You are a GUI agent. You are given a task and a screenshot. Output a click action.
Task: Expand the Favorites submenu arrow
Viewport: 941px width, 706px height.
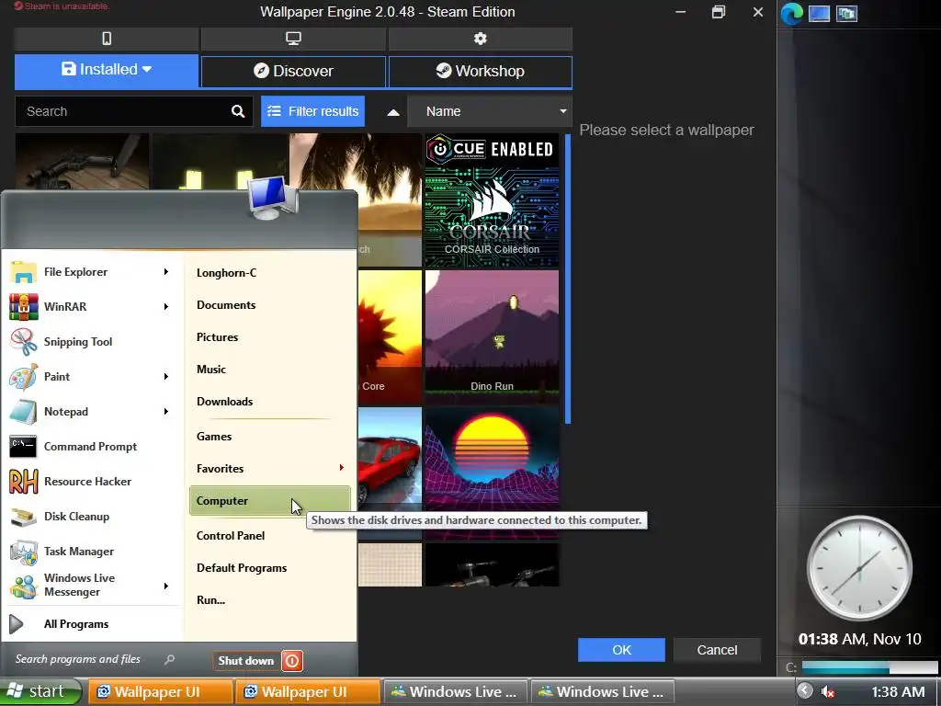point(342,468)
